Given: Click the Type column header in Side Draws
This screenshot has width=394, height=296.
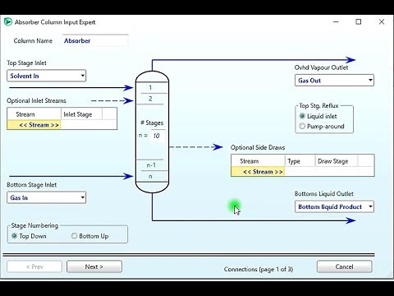Looking at the screenshot, I should point(300,161).
